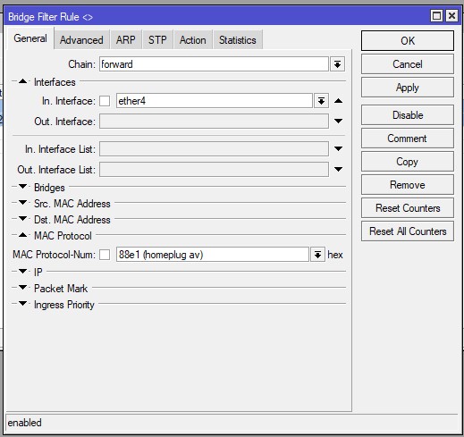Expand the Ingress Priority section

tap(23, 304)
